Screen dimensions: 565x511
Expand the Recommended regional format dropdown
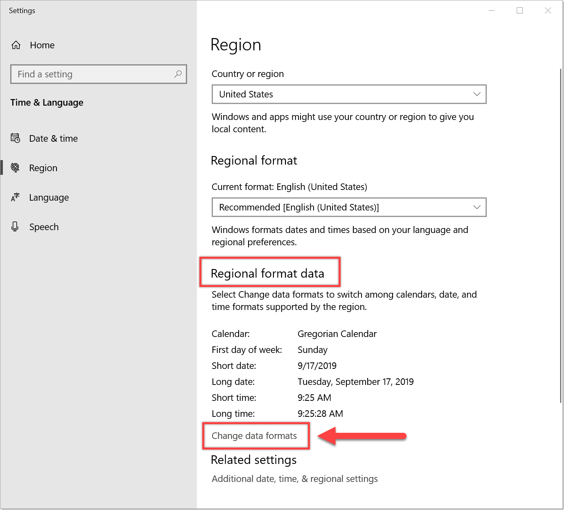coord(348,207)
